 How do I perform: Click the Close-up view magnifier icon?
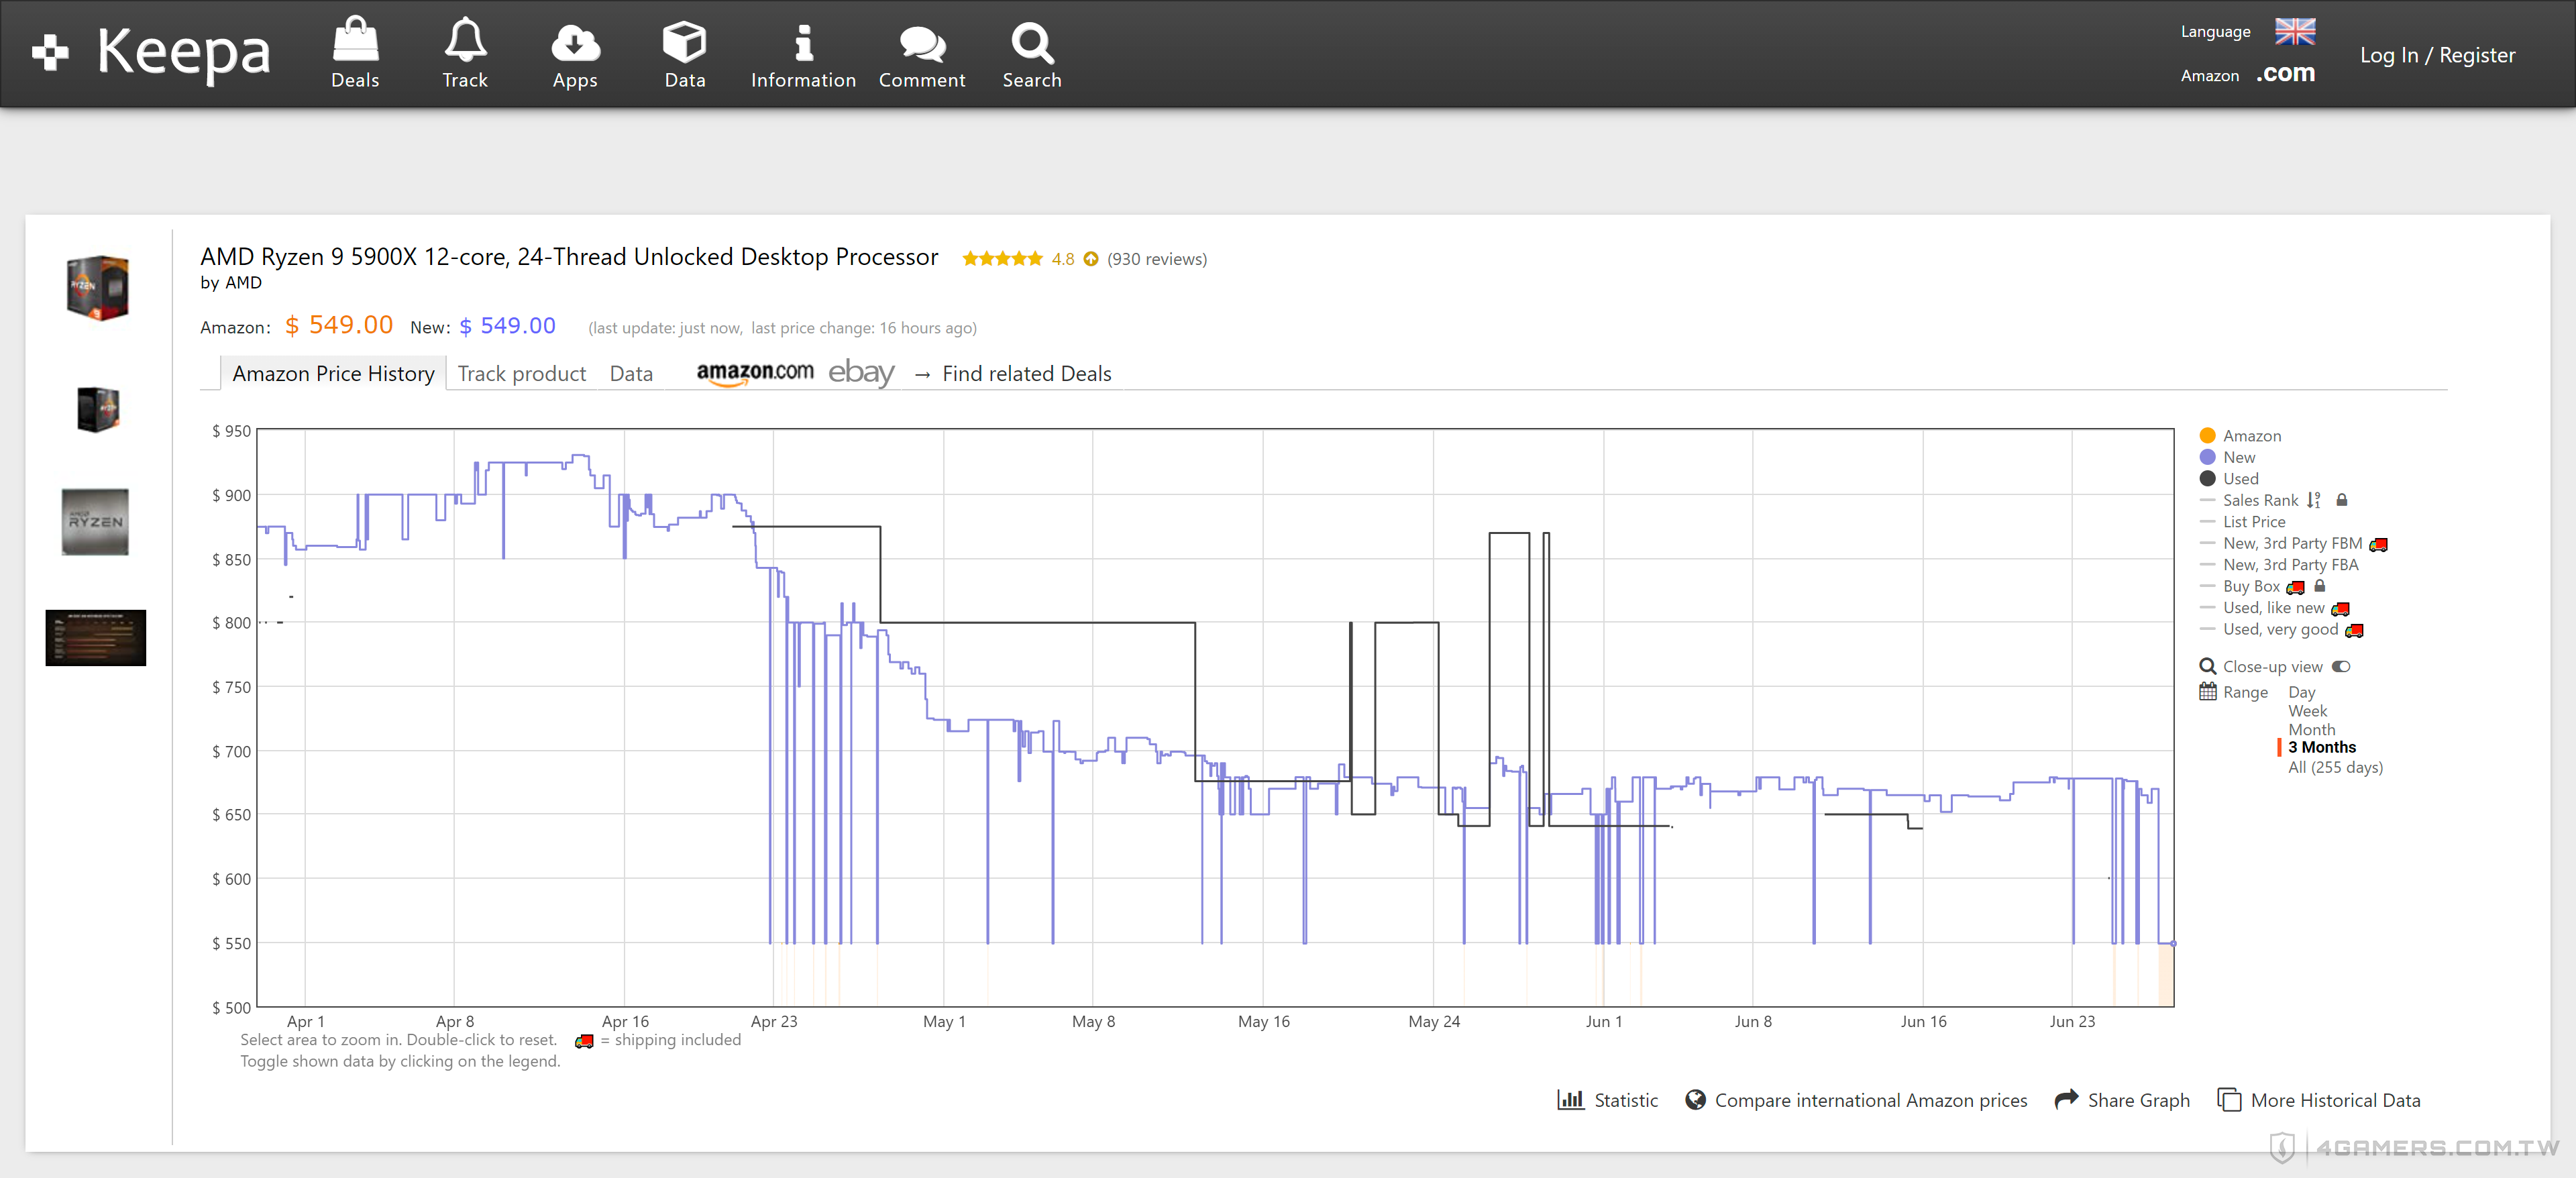point(2208,666)
